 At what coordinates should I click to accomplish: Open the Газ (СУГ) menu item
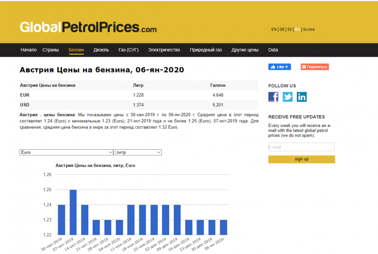click(x=129, y=50)
